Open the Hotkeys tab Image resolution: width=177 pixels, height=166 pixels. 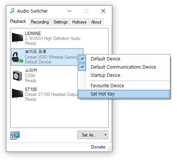[x=79, y=22]
